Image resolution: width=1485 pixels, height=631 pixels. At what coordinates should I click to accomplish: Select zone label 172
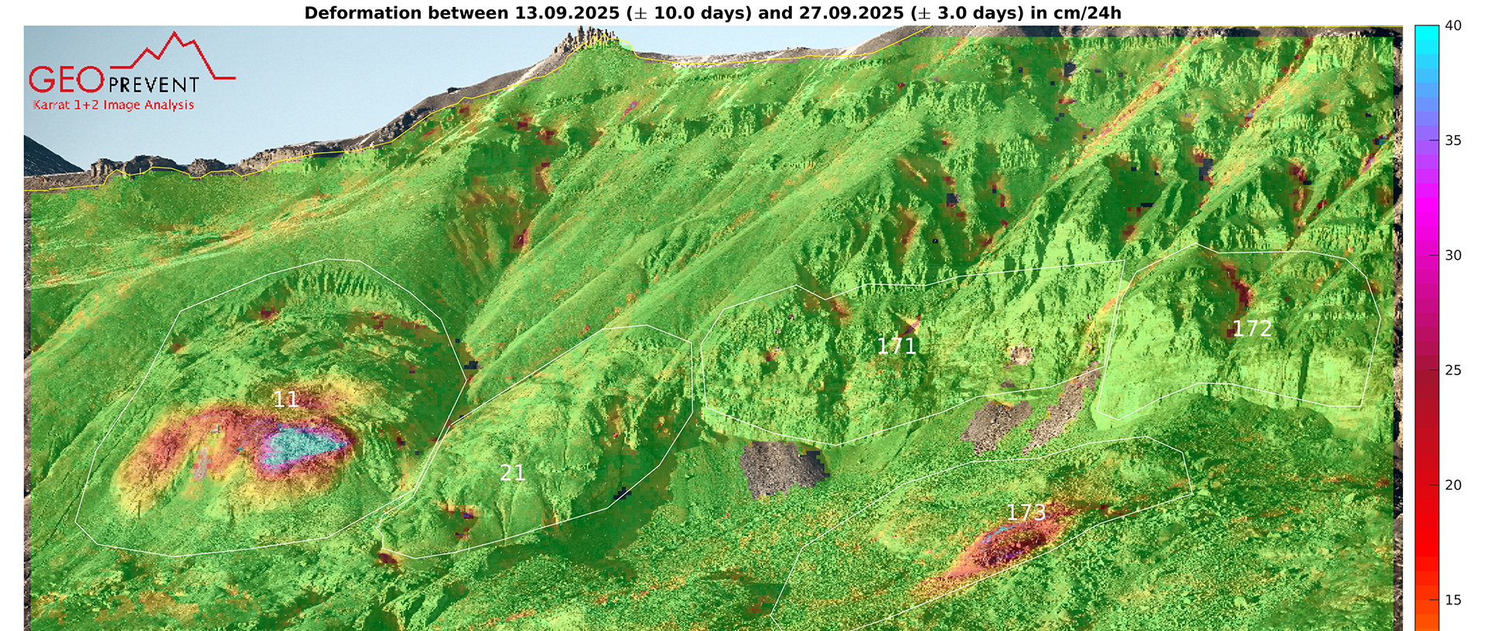click(x=1251, y=329)
